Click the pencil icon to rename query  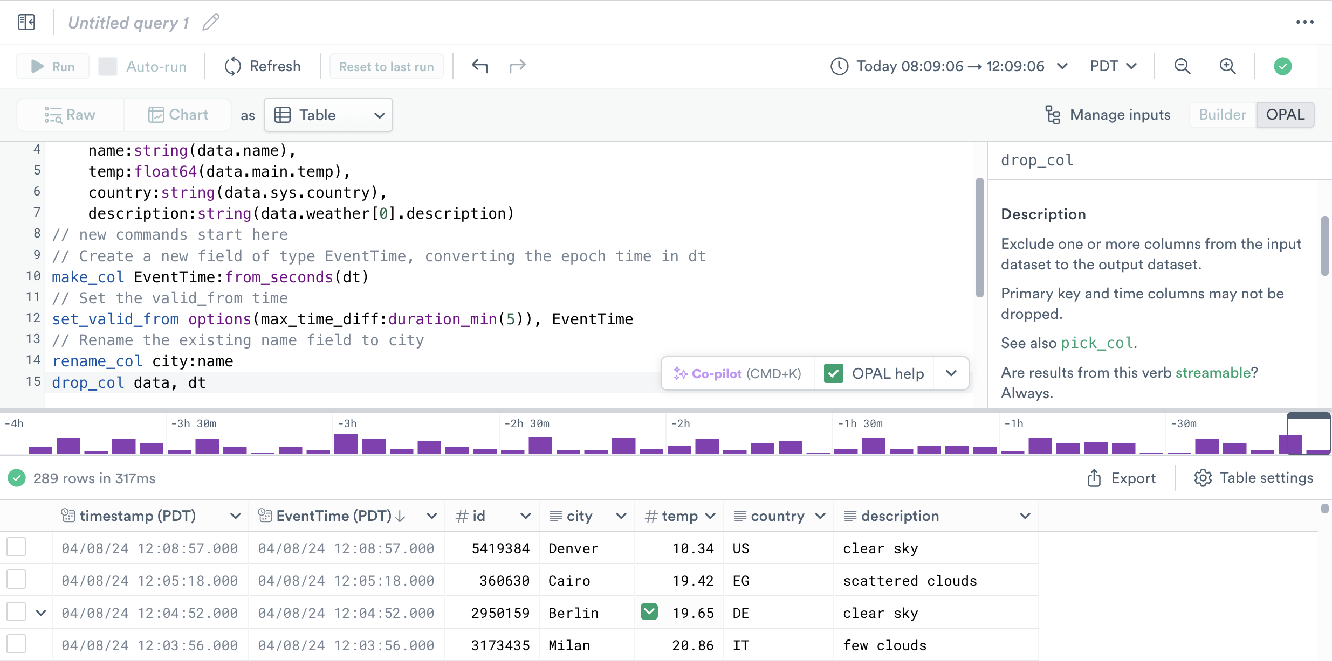(x=211, y=22)
